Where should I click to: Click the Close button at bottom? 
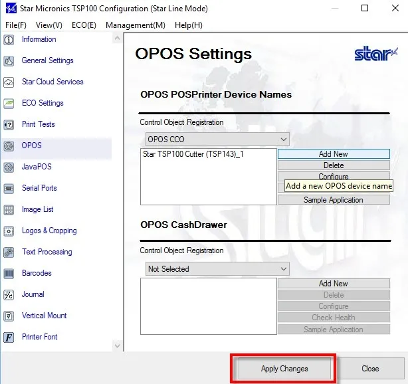coord(370,369)
